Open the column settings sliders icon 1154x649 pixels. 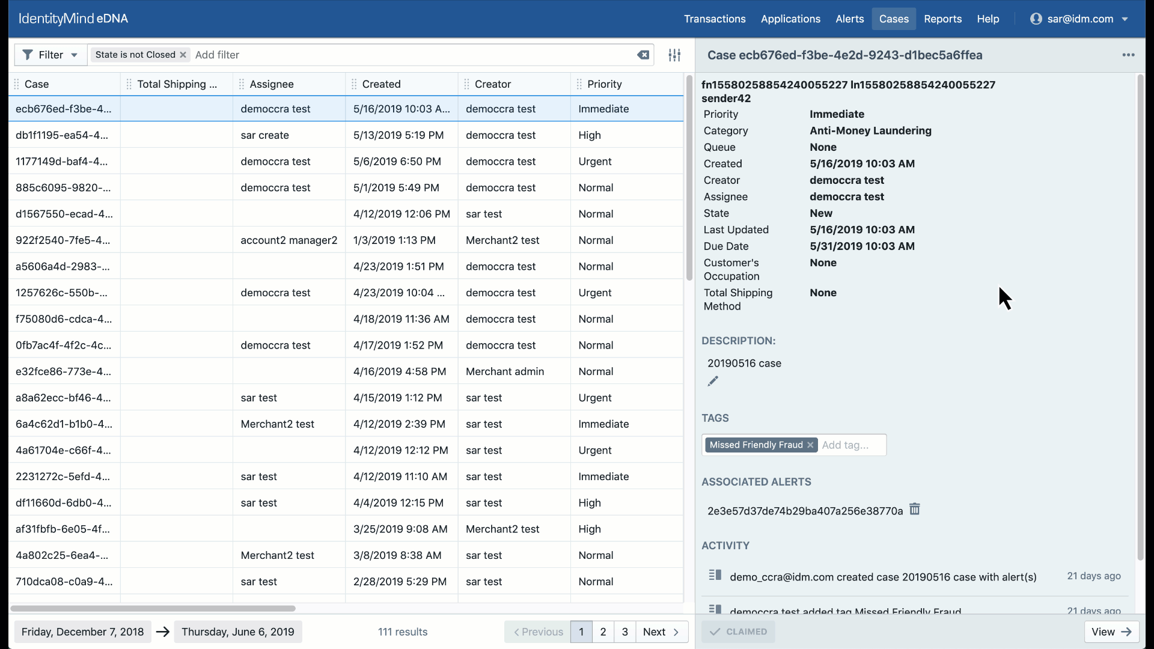pyautogui.click(x=674, y=55)
